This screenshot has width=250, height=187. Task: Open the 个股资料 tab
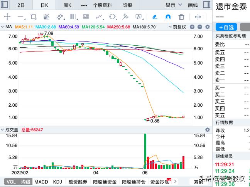(x=102, y=5)
